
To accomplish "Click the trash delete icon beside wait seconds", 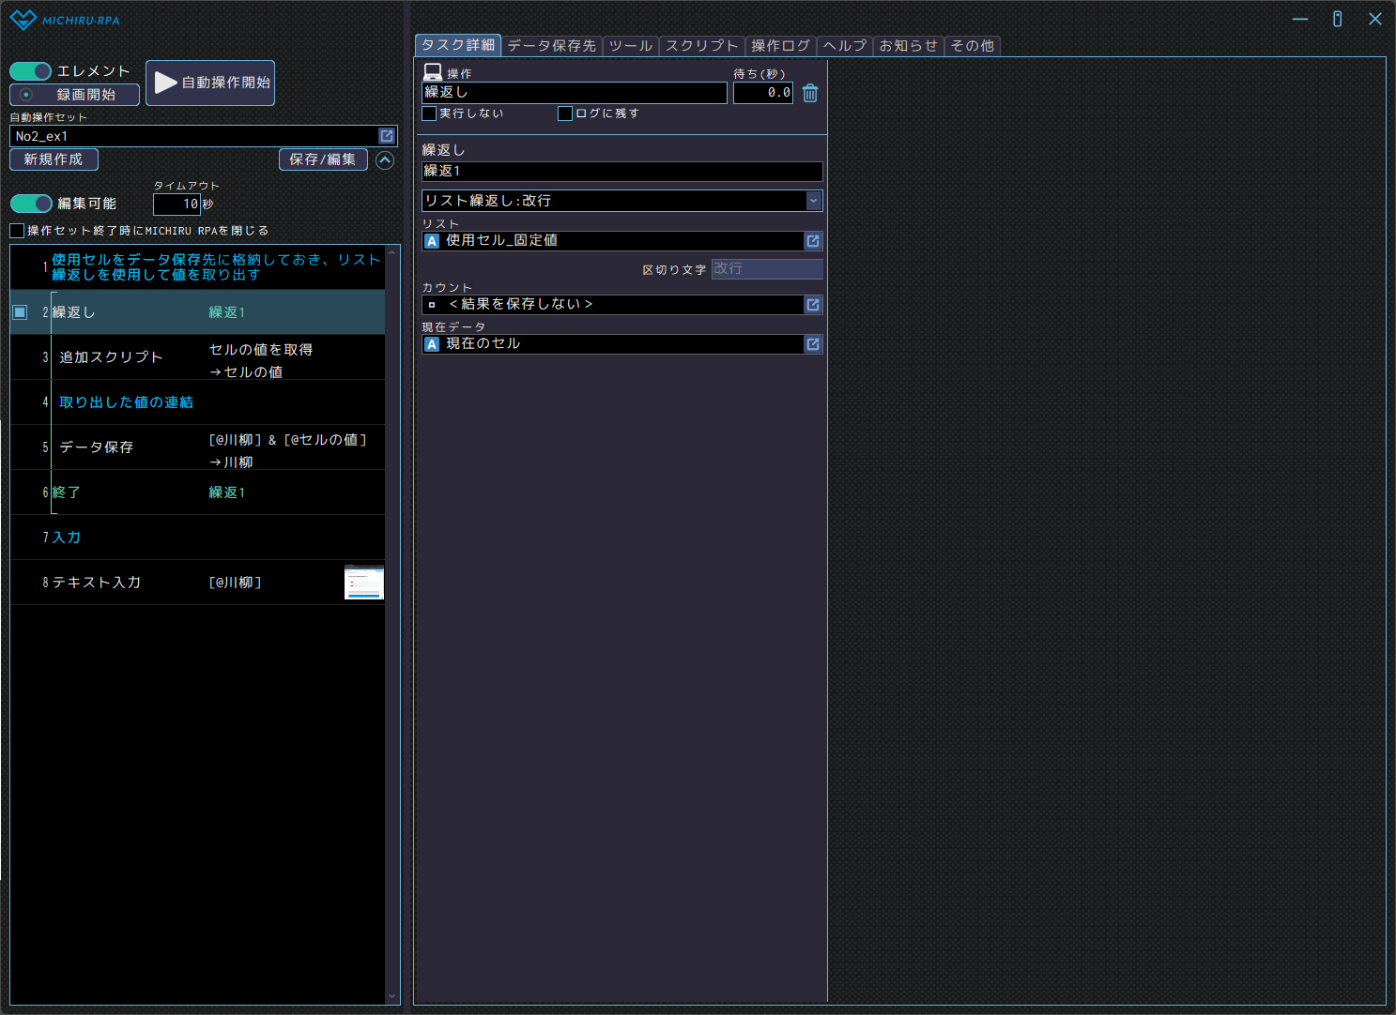I will (810, 93).
